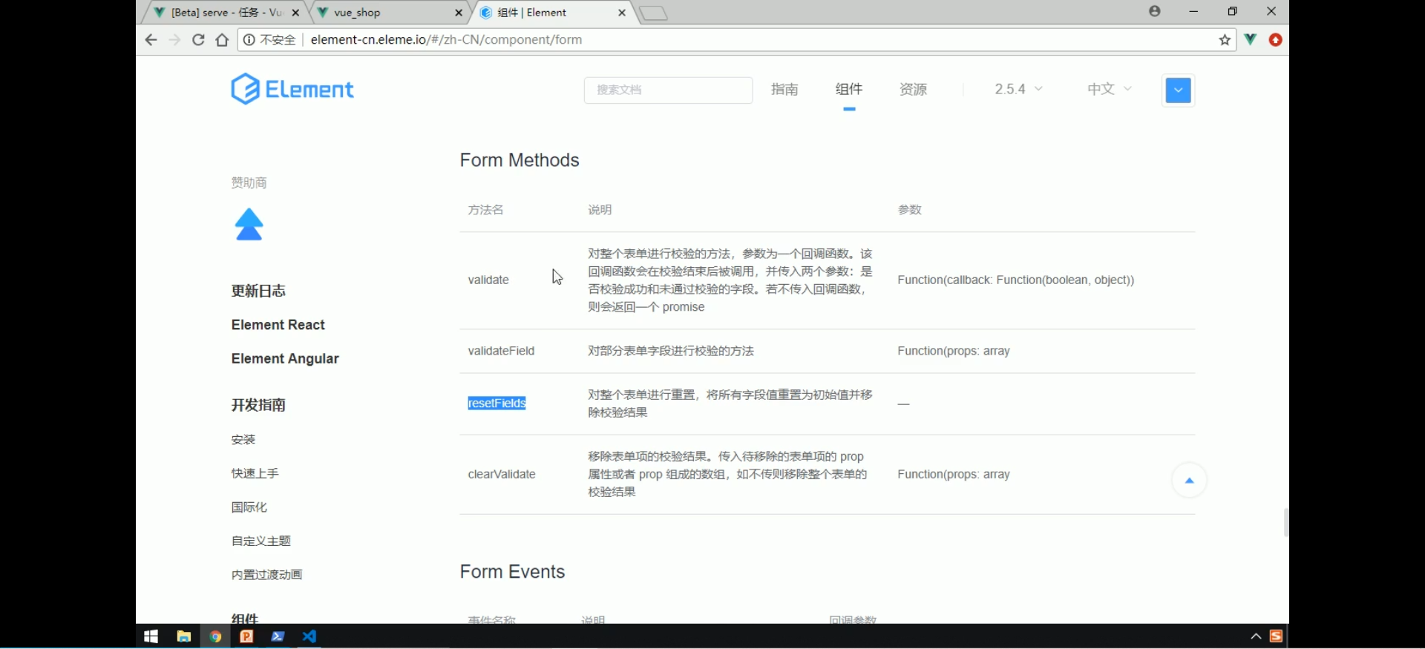Click the 方法名 column header

(485, 210)
